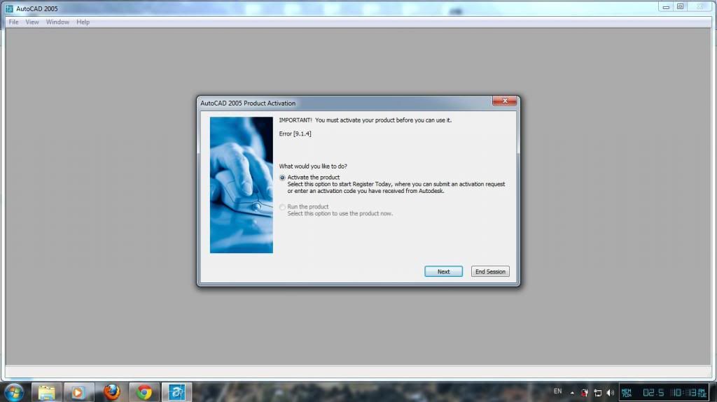Open the Help menu
The image size is (717, 402).
click(83, 22)
